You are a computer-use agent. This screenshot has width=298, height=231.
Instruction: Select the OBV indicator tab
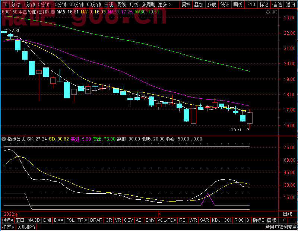coord(129,220)
